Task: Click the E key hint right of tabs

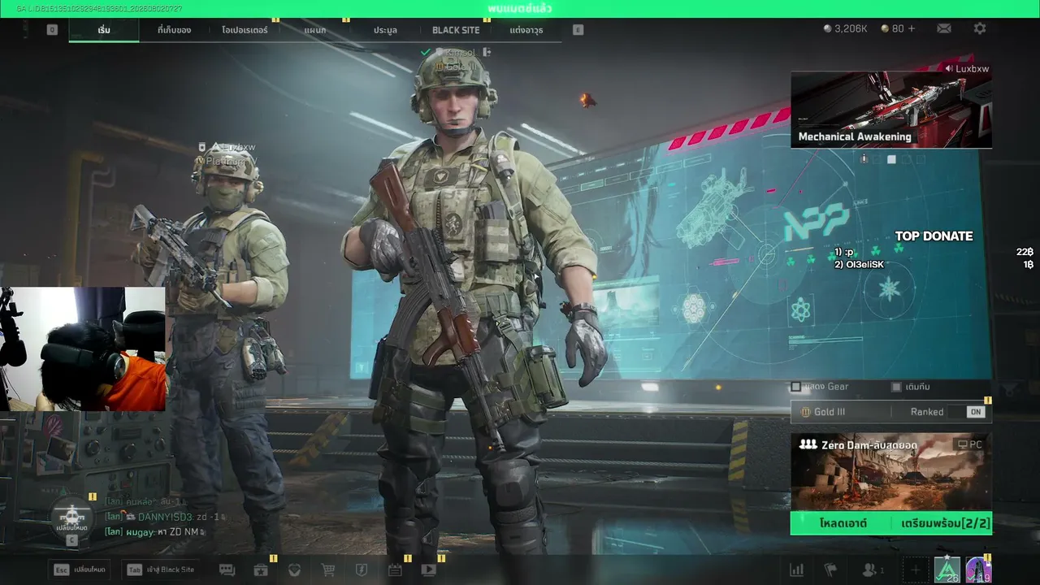Action: click(578, 29)
